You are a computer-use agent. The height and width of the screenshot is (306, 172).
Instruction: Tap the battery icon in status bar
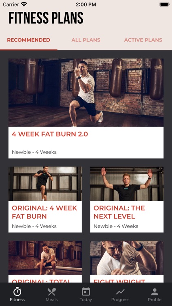pyautogui.click(x=164, y=4)
